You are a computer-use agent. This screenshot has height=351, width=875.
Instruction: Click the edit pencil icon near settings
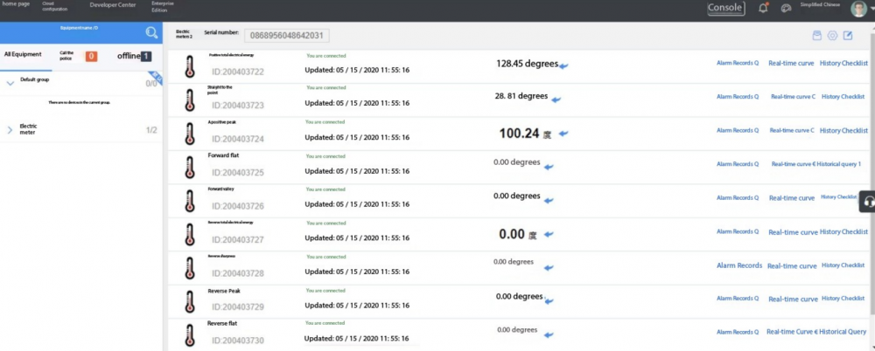pyautogui.click(x=847, y=36)
